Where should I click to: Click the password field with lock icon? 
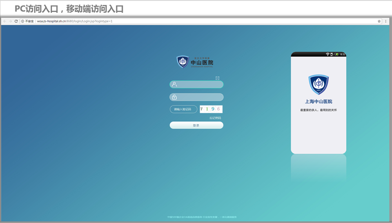pyautogui.click(x=196, y=97)
